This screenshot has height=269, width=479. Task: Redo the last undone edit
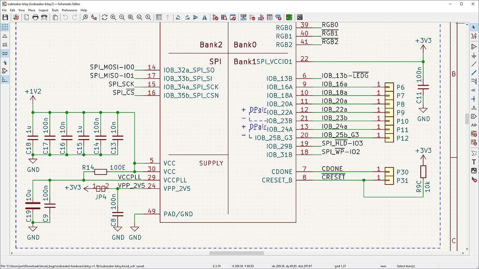click(75, 18)
